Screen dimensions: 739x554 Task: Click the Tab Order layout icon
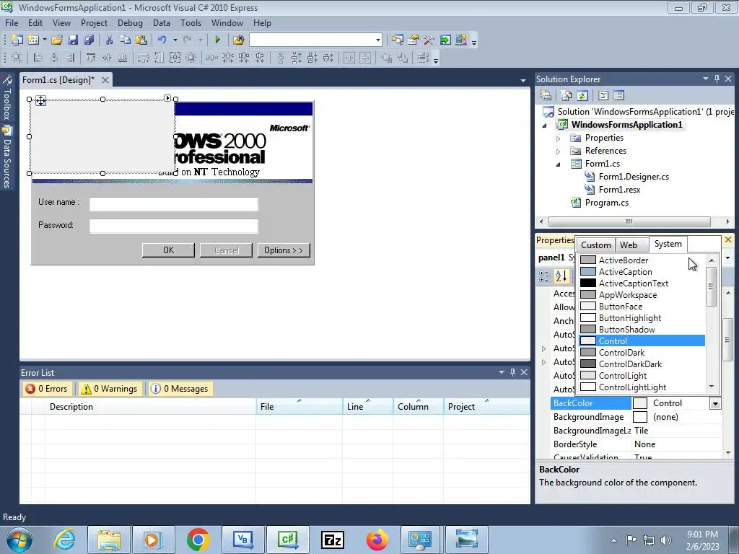(x=423, y=58)
